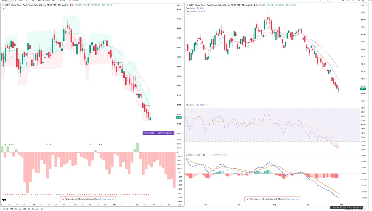The image size is (372, 211).
Task: Click the EMA 21 refresh icon
Action: (198, 11)
